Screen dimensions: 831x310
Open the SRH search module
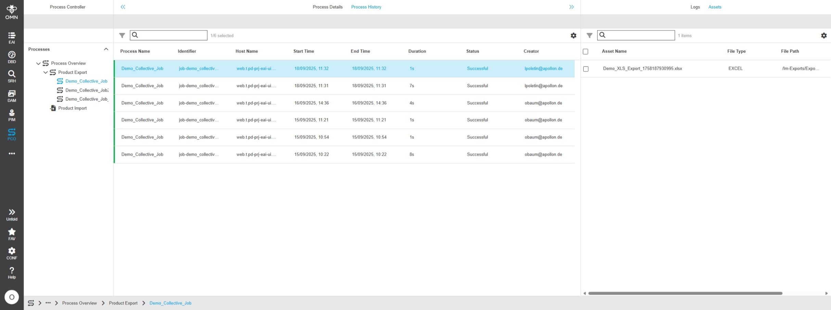12,76
